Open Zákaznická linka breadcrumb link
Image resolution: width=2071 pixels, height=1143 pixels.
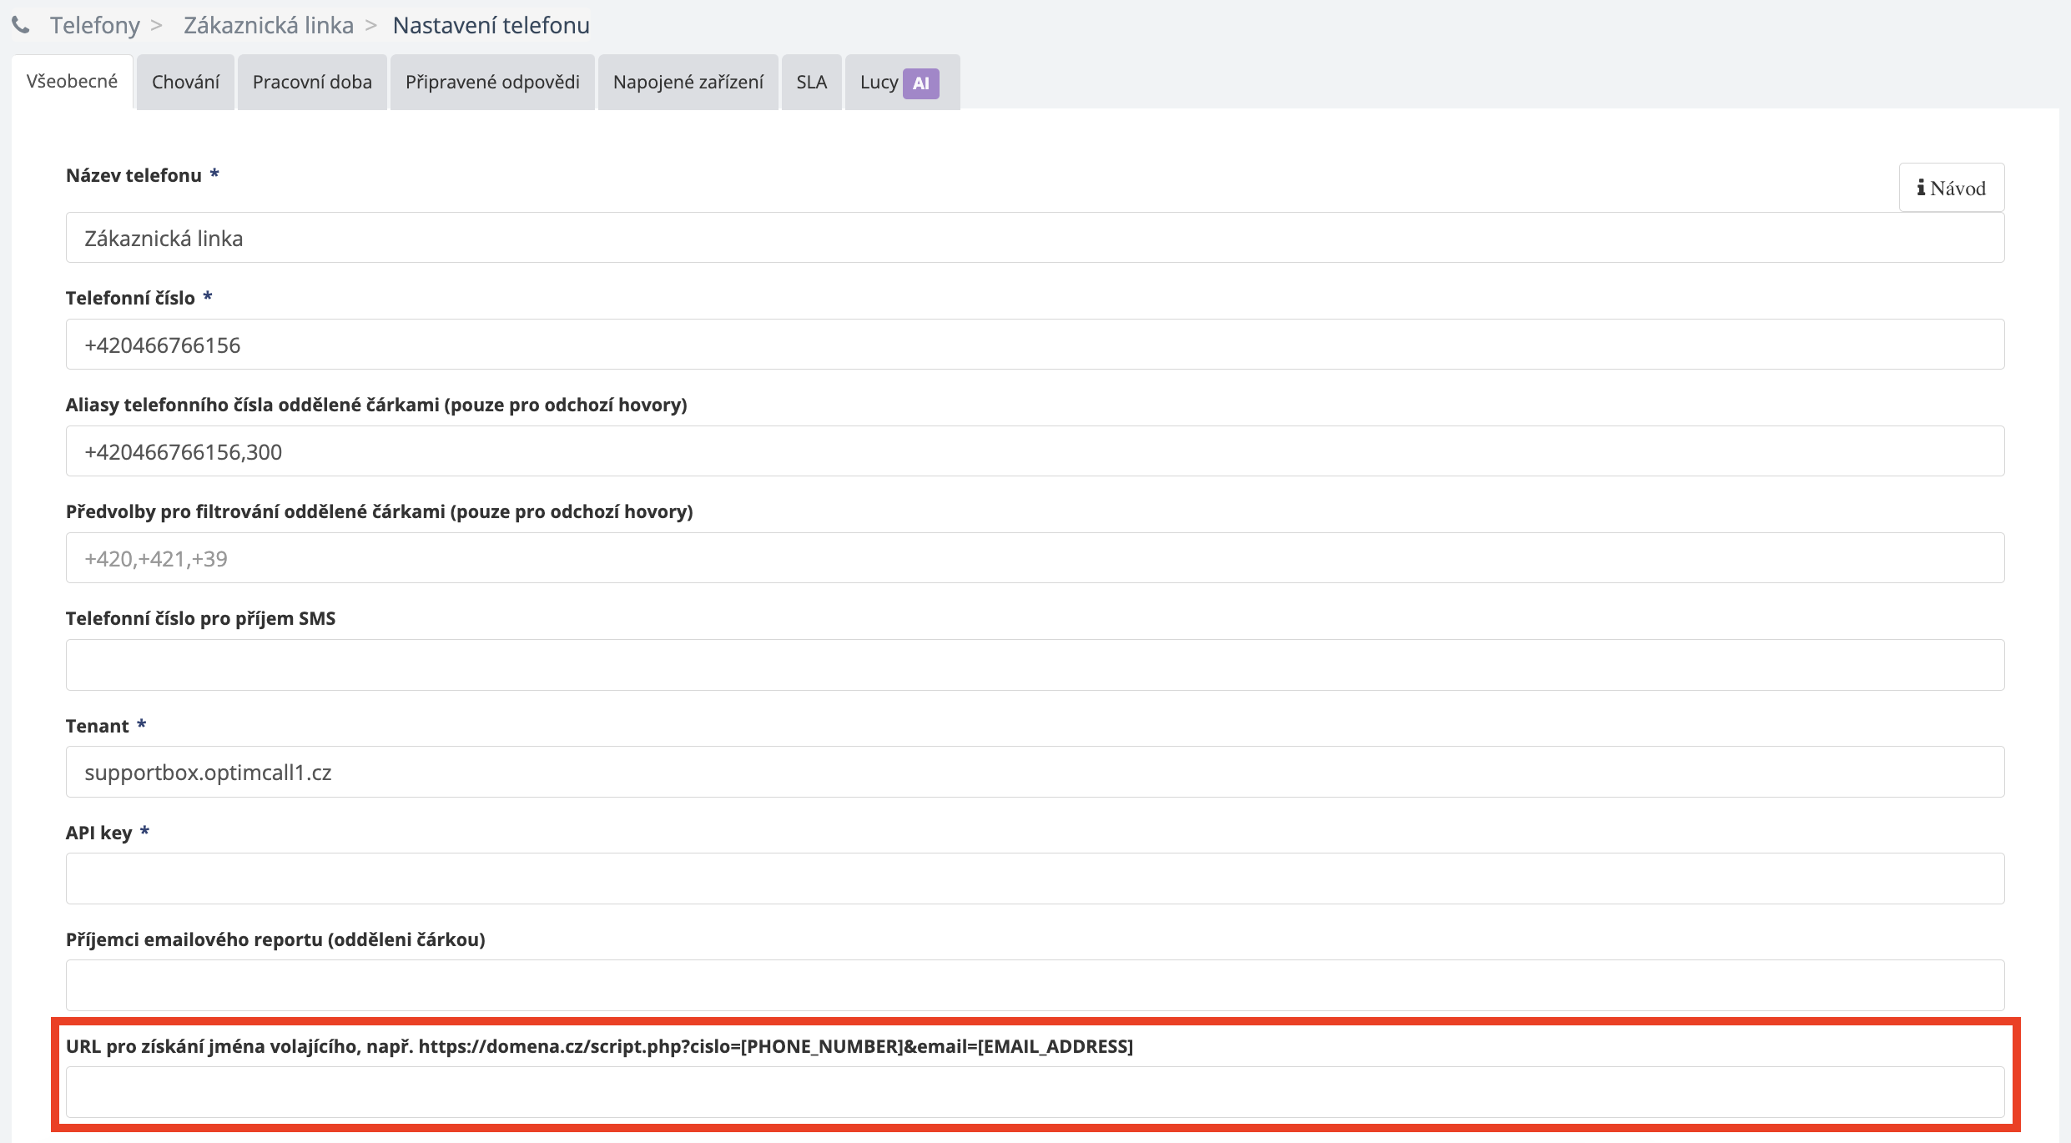[x=268, y=25]
